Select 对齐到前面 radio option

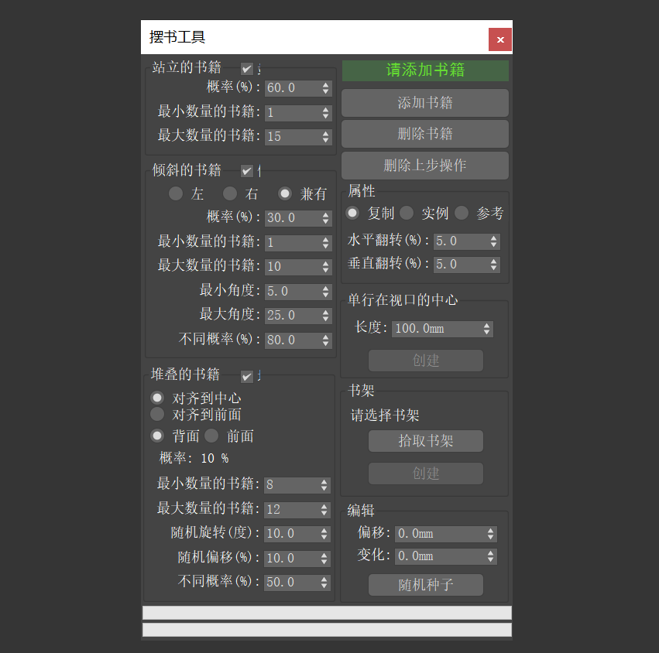(x=157, y=414)
